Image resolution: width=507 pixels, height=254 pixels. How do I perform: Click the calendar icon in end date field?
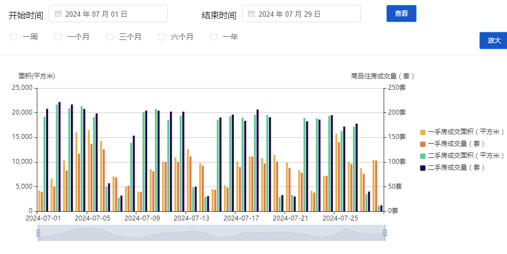[251, 14]
